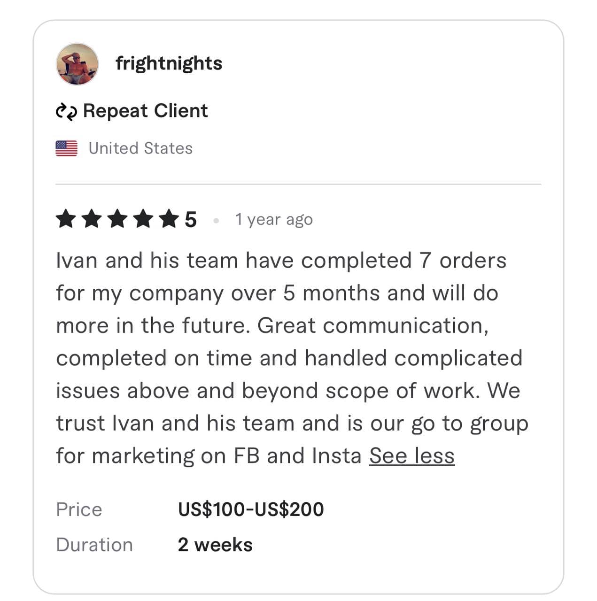Click the "1 year ago" timestamp
This screenshot has height=601, width=597.
pyautogui.click(x=274, y=219)
